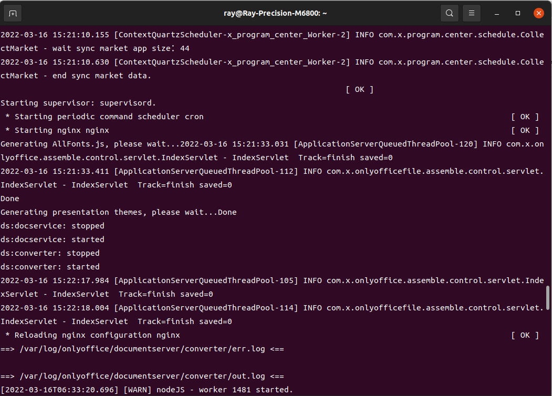Viewport: 552px width, 396px height.
Task: Click the OK status beside periodic command scheduler cron
Action: (x=525, y=117)
